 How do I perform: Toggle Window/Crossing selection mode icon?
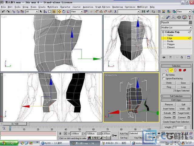(54, 12)
